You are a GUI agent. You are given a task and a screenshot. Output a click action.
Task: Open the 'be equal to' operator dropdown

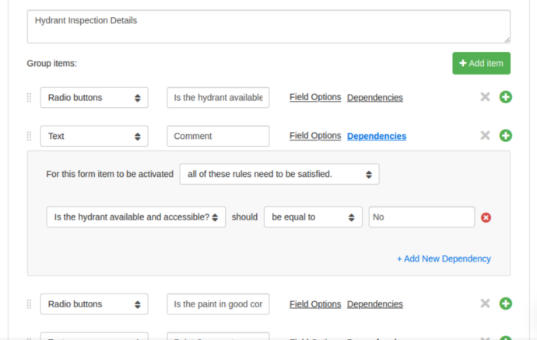(x=313, y=217)
